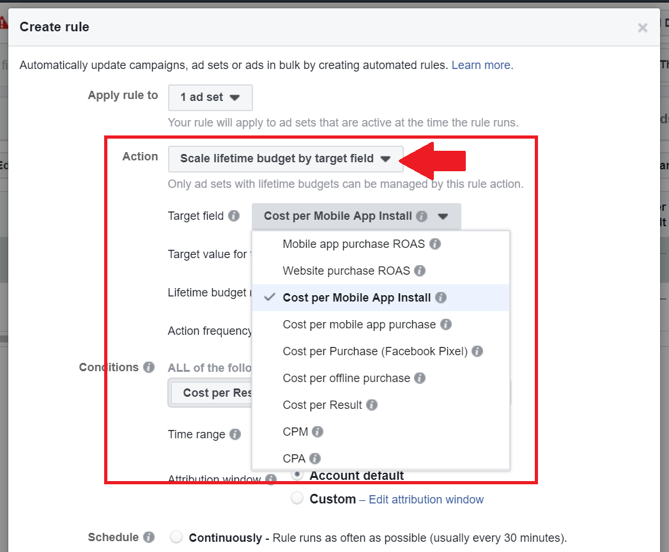
Task: Select Cost per Result menu option
Action: (x=381, y=405)
